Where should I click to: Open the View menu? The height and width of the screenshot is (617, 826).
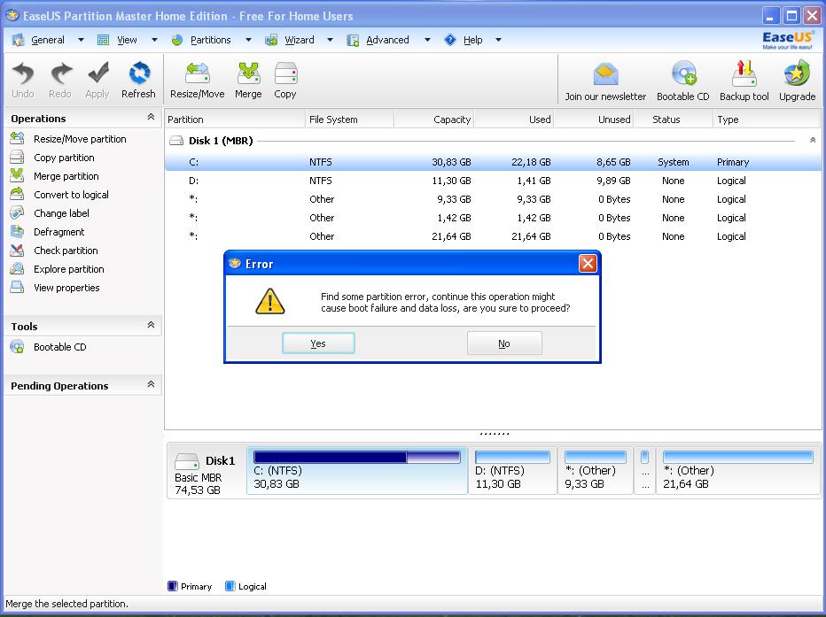[x=127, y=40]
